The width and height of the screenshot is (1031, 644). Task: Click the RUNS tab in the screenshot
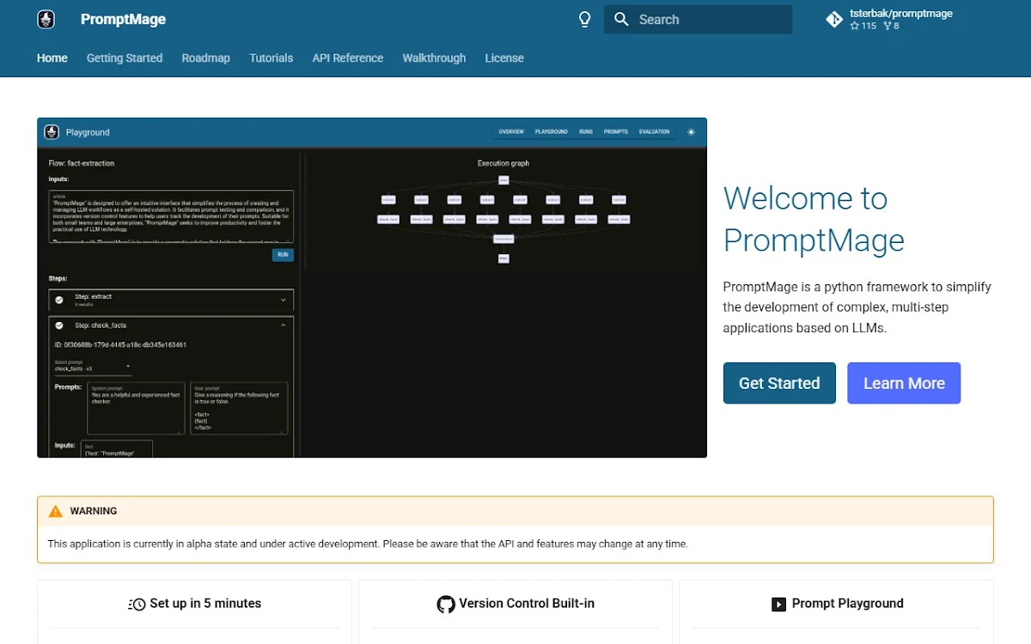[x=586, y=132]
